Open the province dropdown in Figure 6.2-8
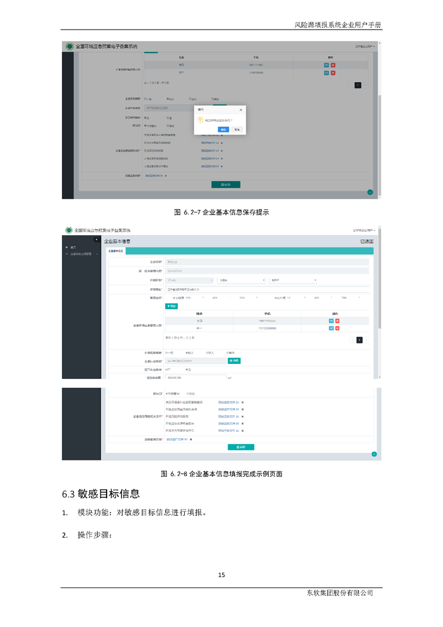Screen dimensions: 443x627 190,281
